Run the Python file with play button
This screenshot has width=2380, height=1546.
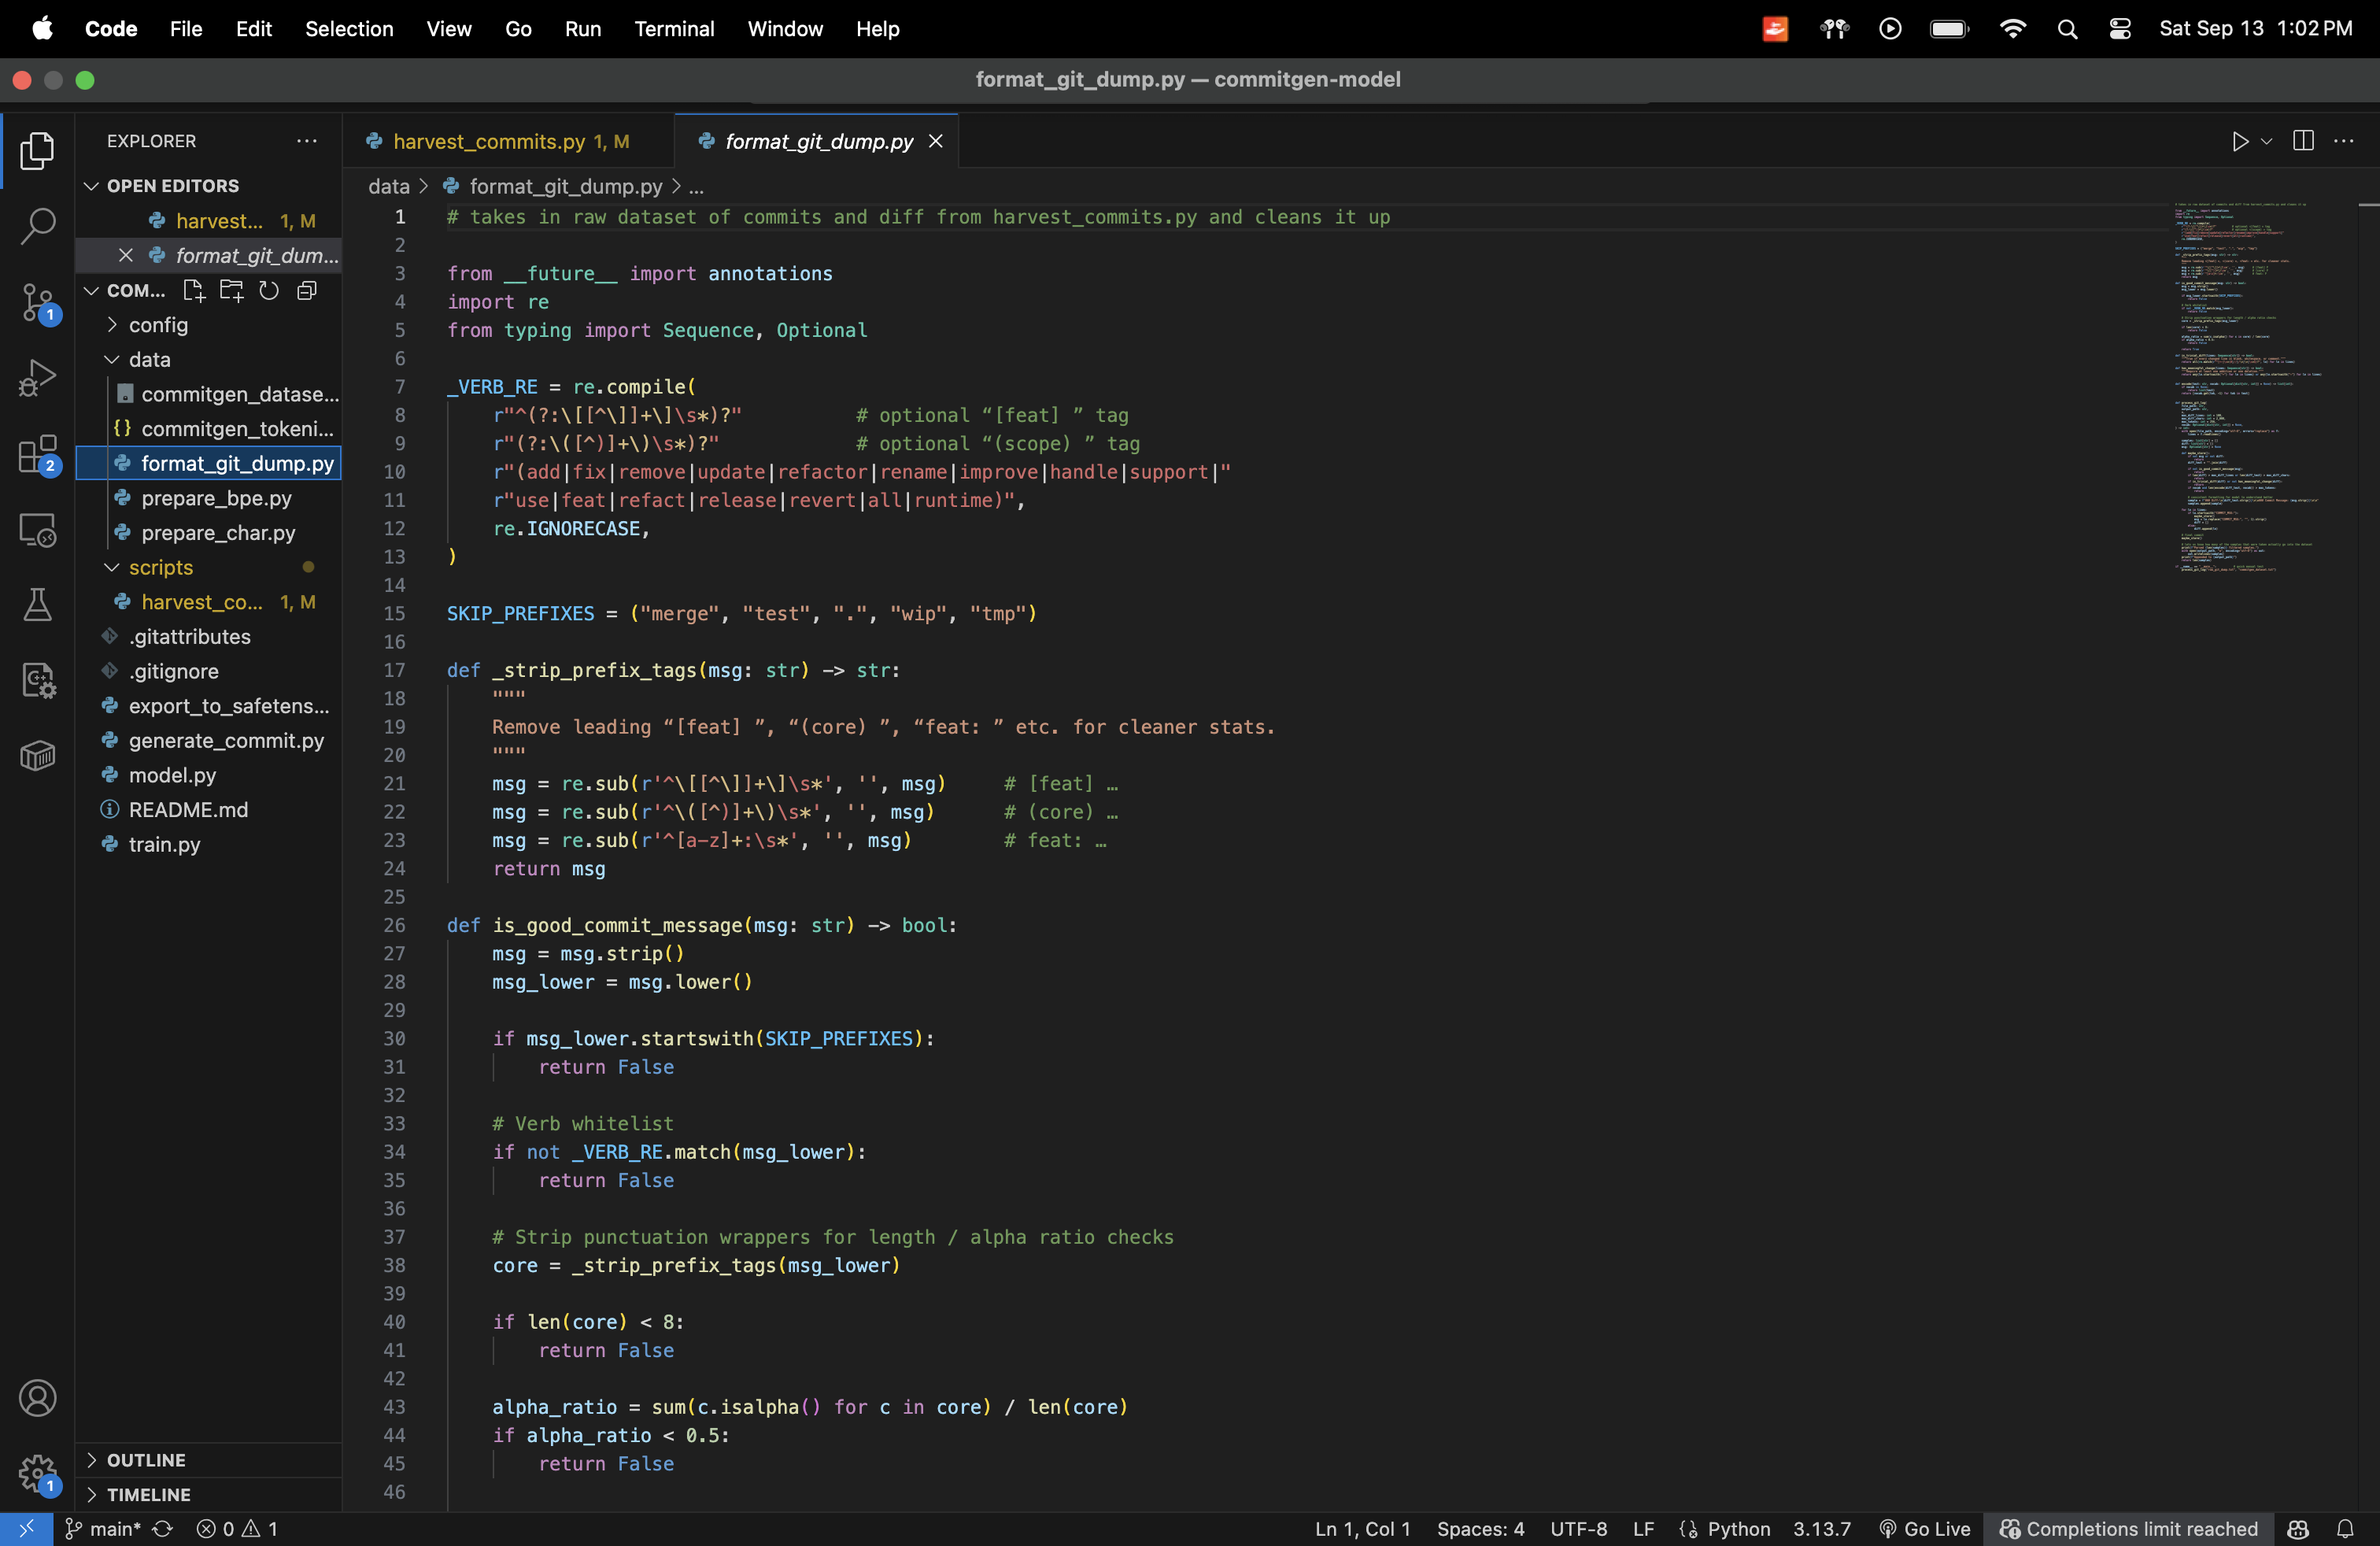click(2239, 141)
